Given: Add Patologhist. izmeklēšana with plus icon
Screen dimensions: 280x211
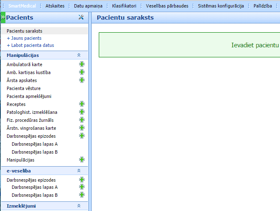Looking at the screenshot, I should 82,112.
